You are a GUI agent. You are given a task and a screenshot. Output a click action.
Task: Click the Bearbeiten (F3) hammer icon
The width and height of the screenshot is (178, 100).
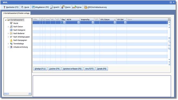coord(4,7)
